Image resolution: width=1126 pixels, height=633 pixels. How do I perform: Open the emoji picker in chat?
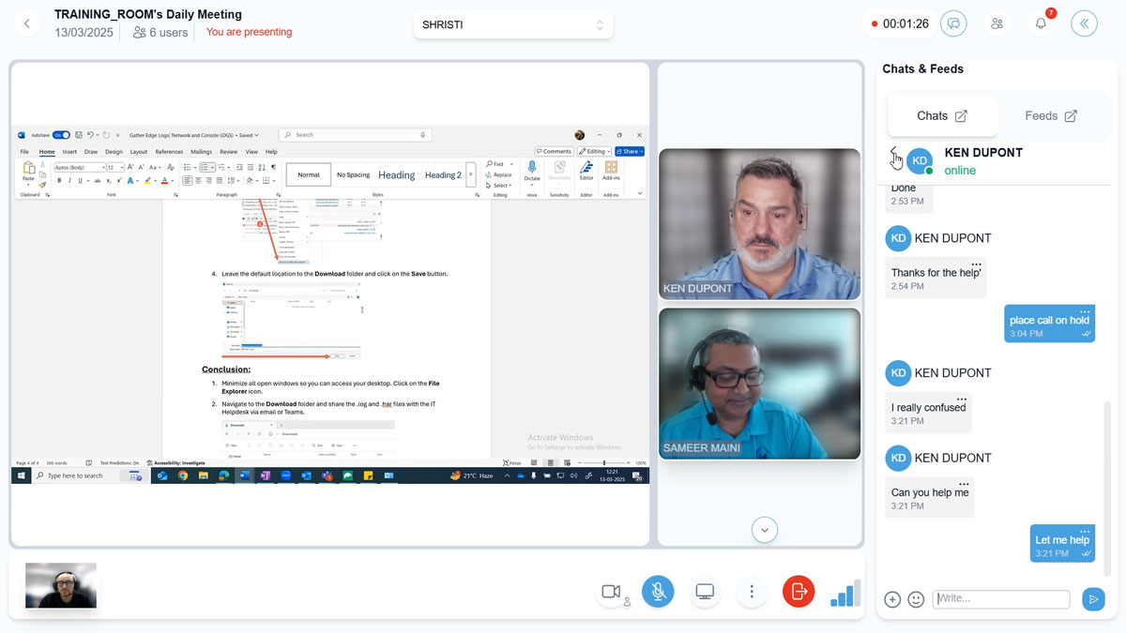(916, 599)
